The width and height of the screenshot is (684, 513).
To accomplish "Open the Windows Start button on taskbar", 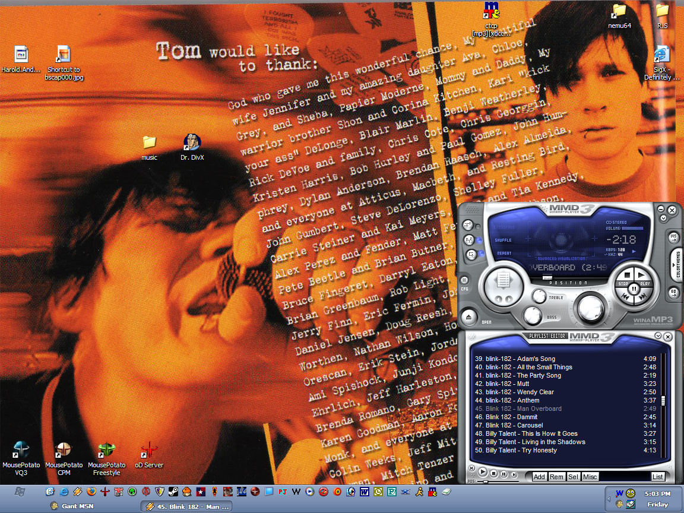I will click(x=19, y=492).
